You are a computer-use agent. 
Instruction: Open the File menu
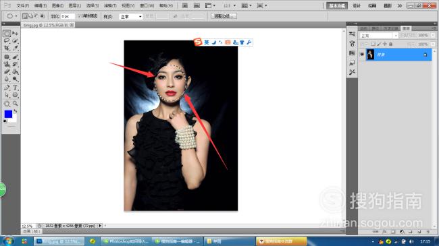23,5
